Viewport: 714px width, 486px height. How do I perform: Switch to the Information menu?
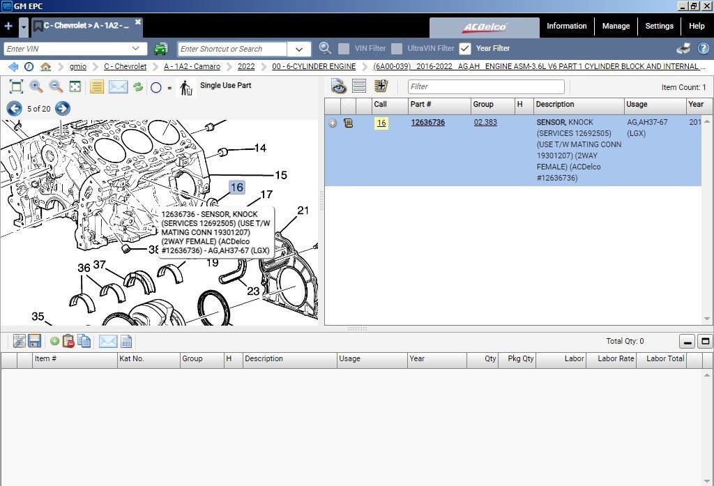coord(566,26)
